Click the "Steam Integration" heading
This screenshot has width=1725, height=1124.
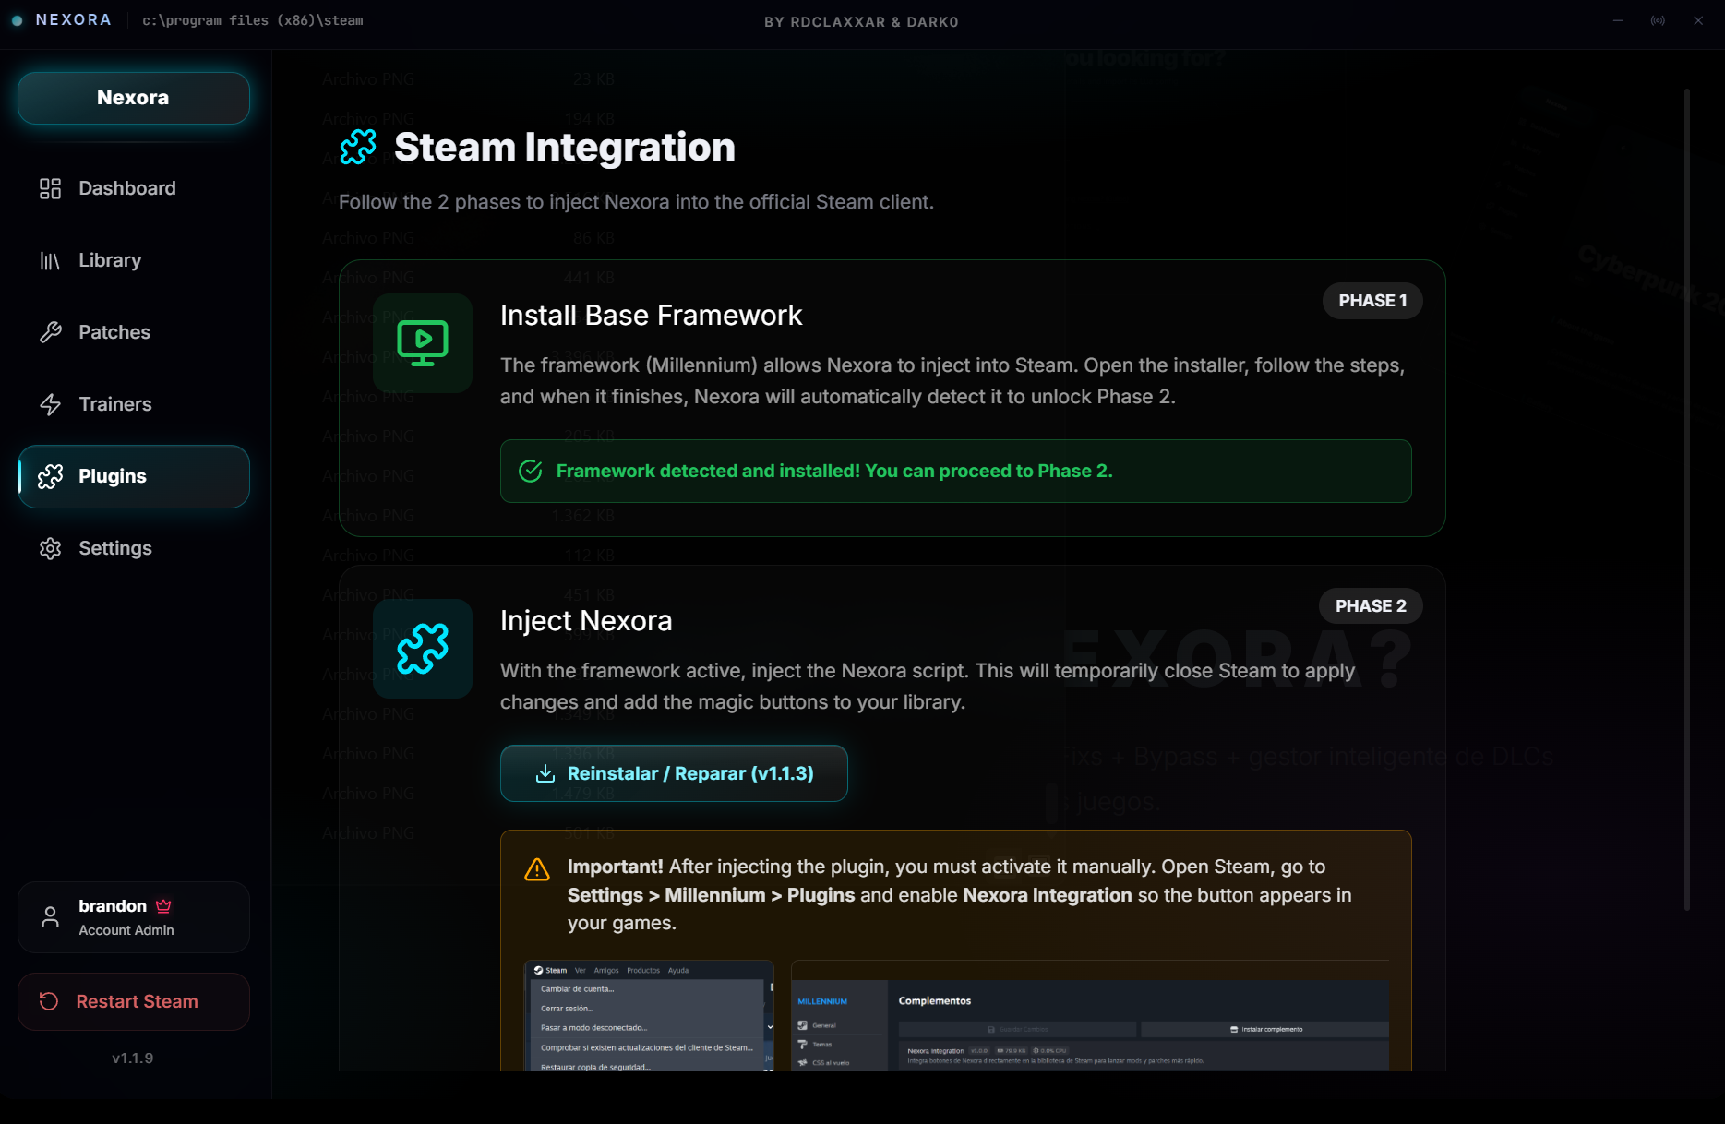(x=565, y=148)
